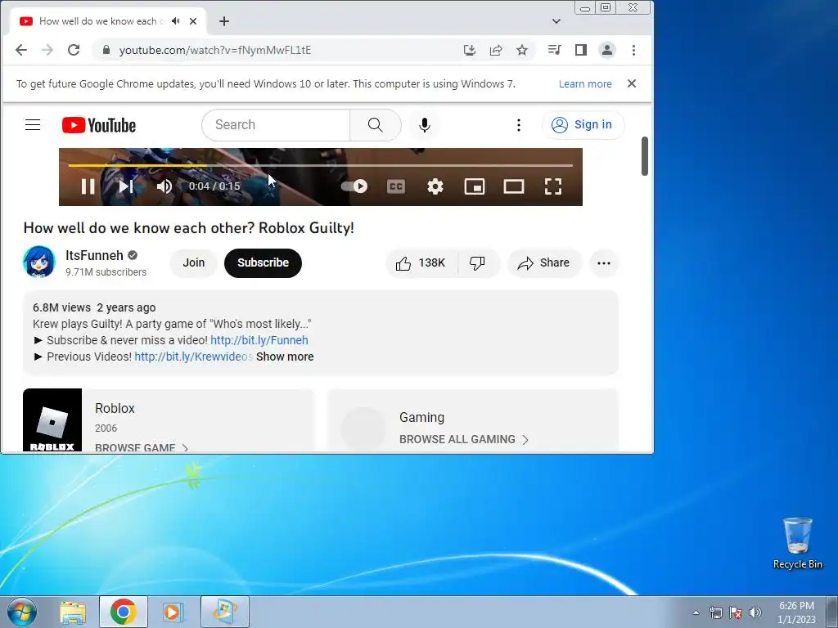Mute the tab via speaker icon
Viewport: 838px width, 628px height.
(x=176, y=21)
